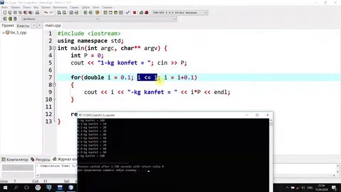Click scroll up arrow in console window
Image resolution: width=341 pixels, height=192 pixels.
271,121
